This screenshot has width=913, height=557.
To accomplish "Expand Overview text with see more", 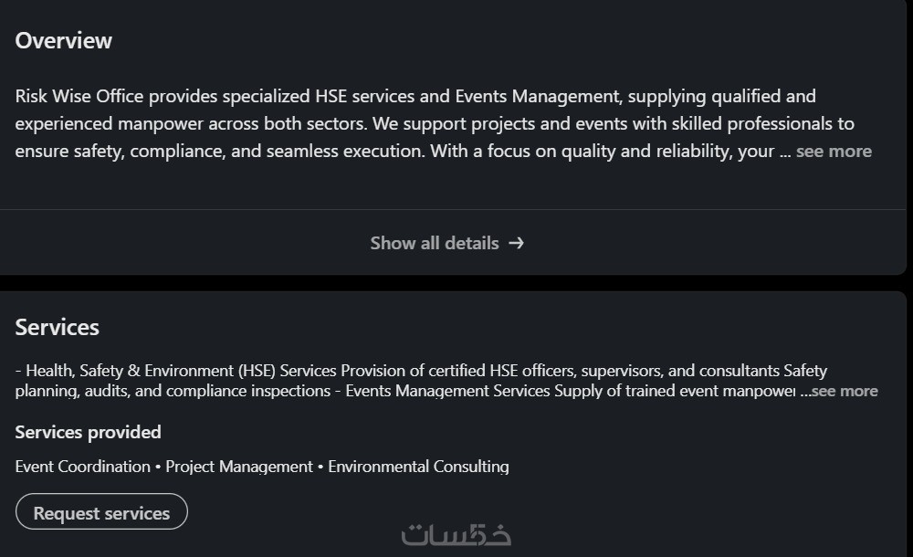I will (x=833, y=151).
